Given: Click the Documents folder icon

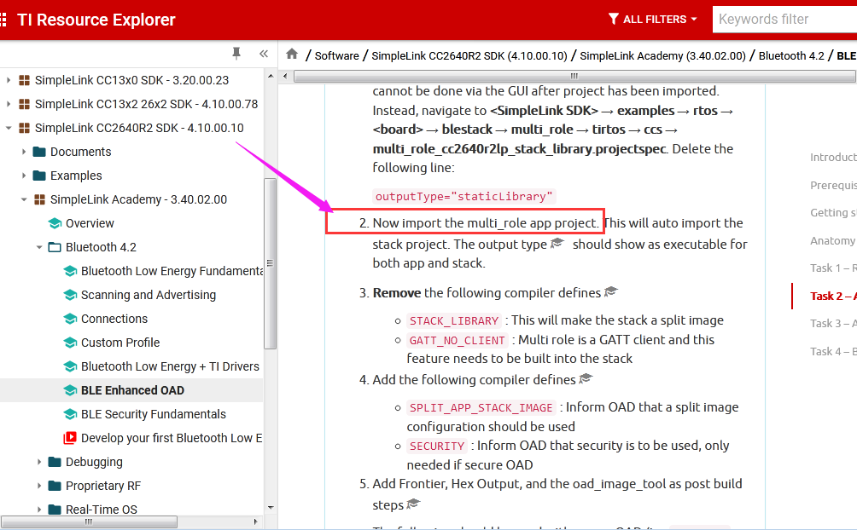Looking at the screenshot, I should [39, 152].
